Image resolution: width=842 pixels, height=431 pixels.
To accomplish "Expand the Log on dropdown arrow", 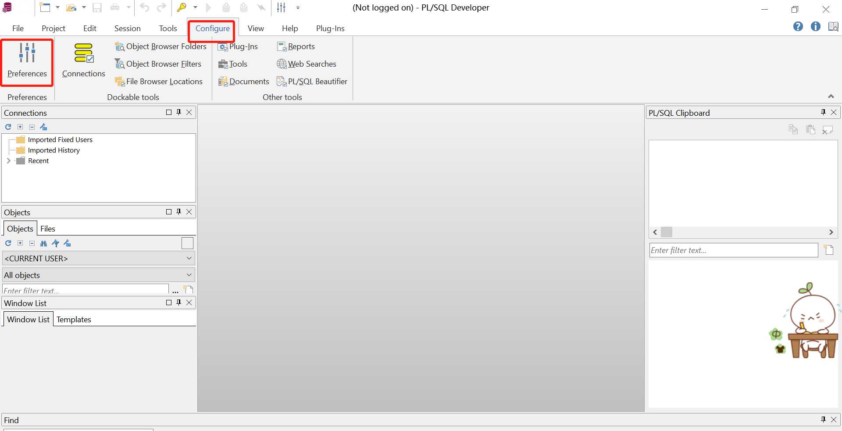I will click(195, 7).
